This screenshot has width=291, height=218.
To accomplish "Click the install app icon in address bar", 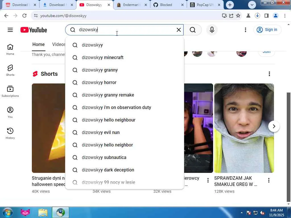I will (225, 16).
